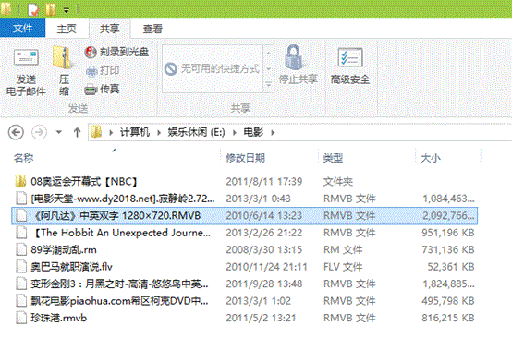Screen dimensions: 512x362
Task: Switch to the 主页 tab
Action: click(x=67, y=29)
